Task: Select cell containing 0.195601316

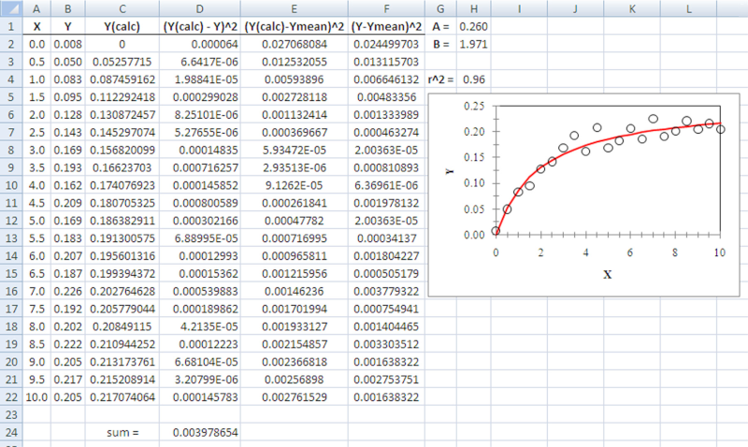Action: click(122, 255)
